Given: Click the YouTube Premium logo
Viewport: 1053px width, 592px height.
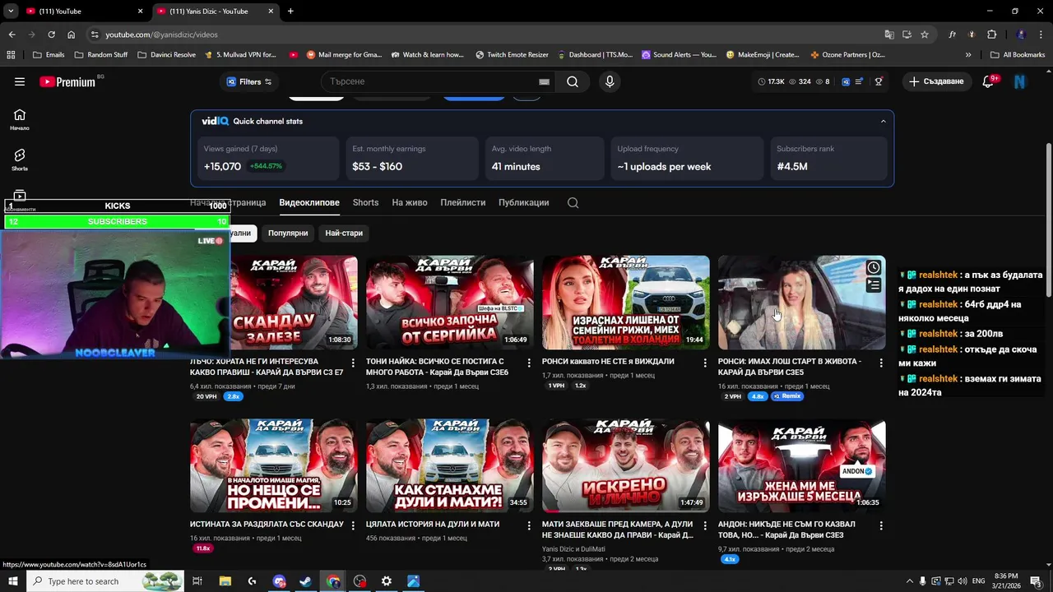Looking at the screenshot, I should click(67, 81).
